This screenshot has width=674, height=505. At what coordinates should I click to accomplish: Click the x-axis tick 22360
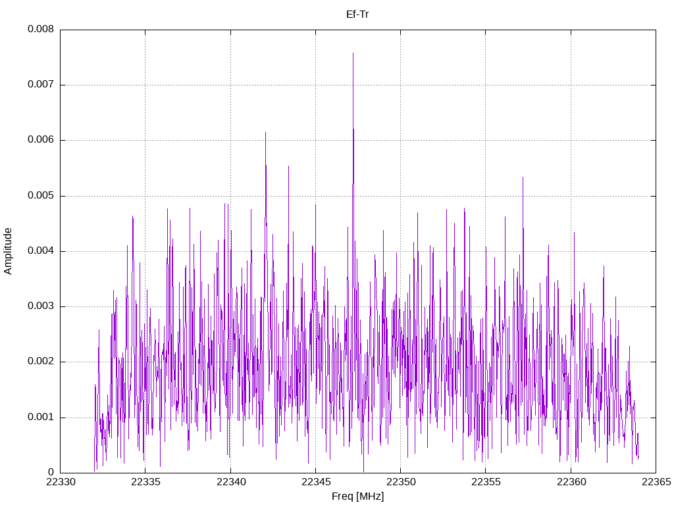coord(571,482)
